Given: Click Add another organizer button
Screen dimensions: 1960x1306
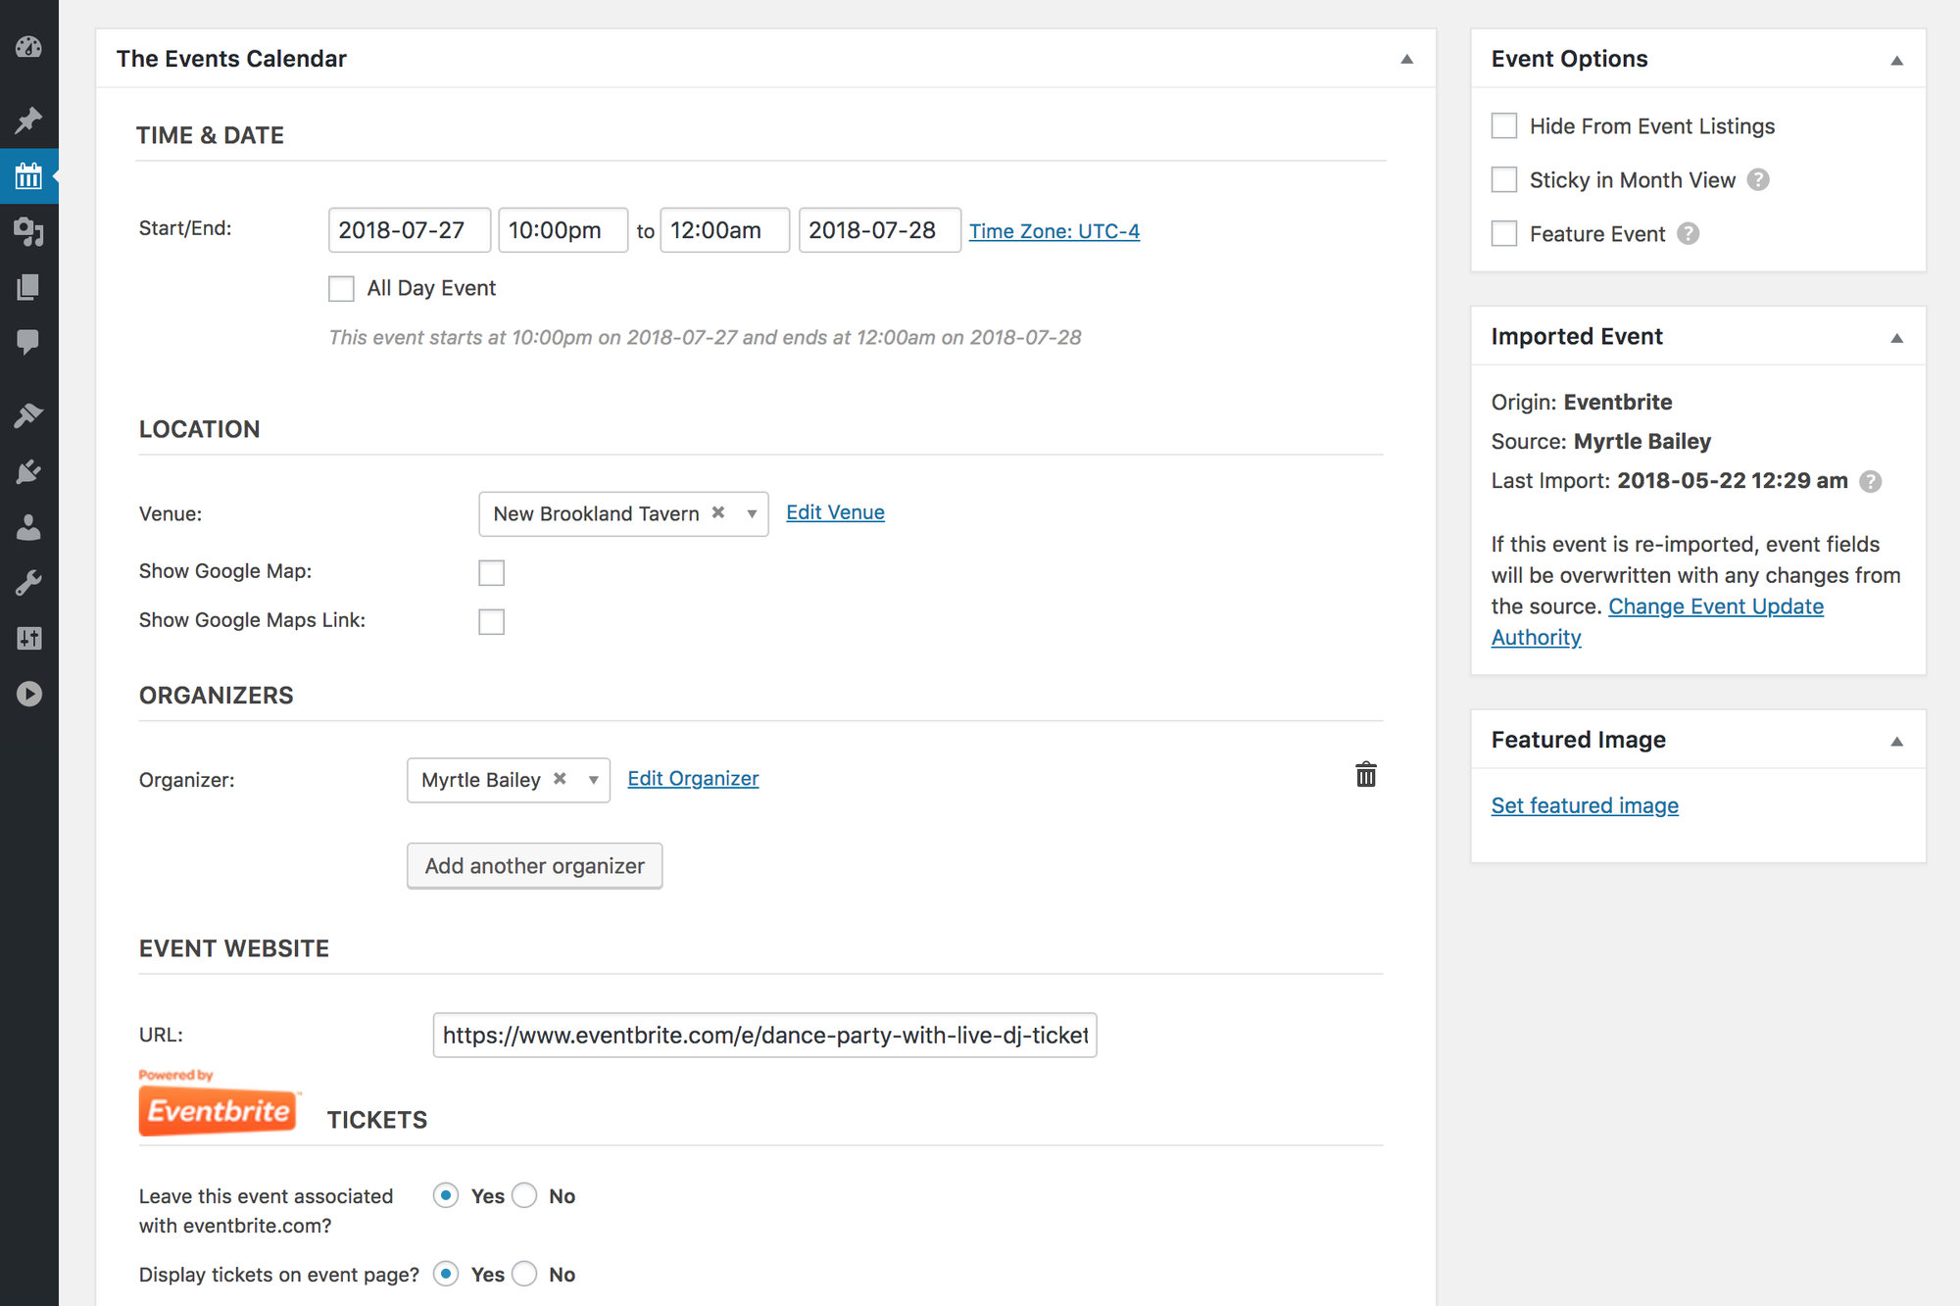Looking at the screenshot, I should click(534, 866).
